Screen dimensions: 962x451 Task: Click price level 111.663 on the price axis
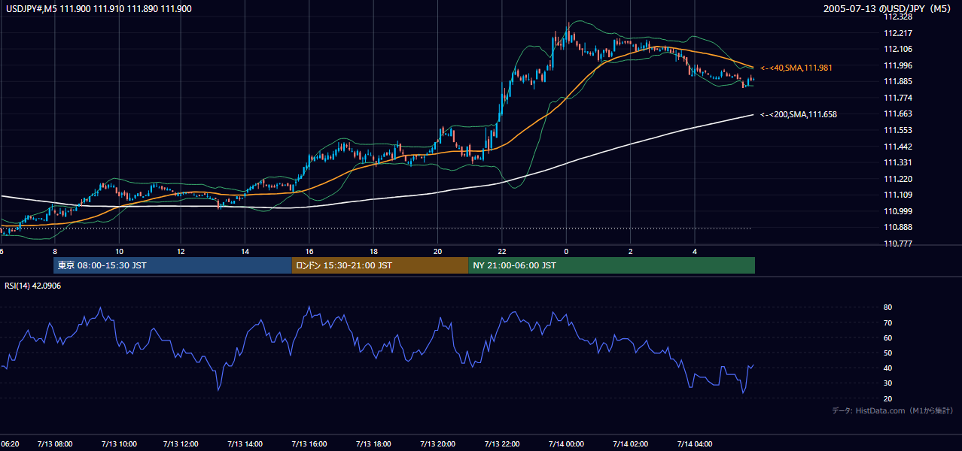(898, 114)
